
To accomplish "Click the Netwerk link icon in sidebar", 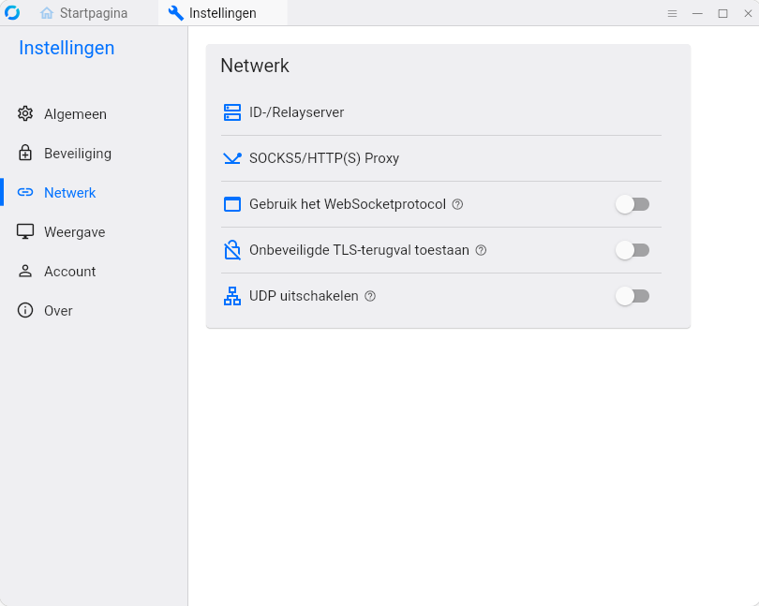I will 24,192.
